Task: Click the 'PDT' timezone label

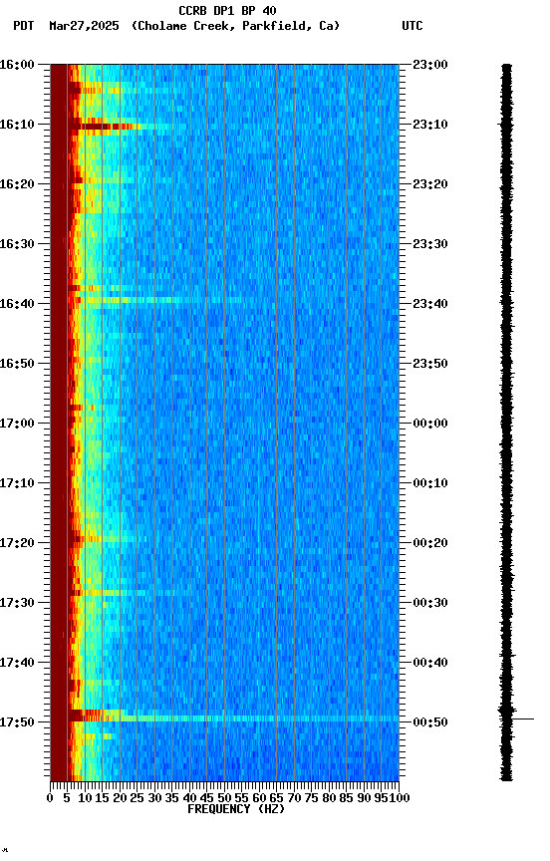Action: (x=23, y=26)
